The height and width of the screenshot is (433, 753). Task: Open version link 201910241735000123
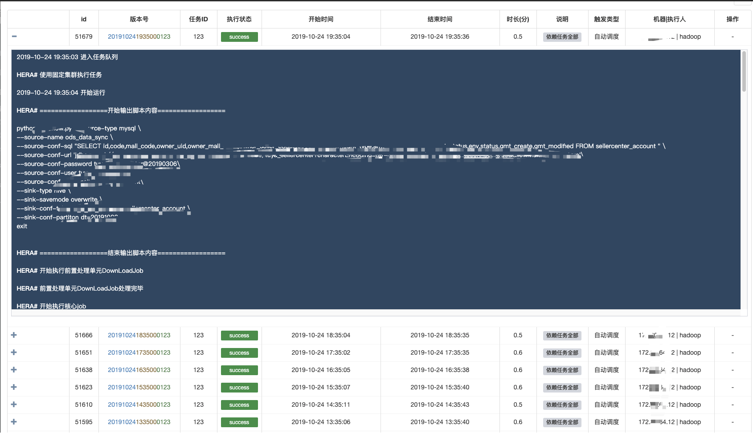(x=139, y=352)
